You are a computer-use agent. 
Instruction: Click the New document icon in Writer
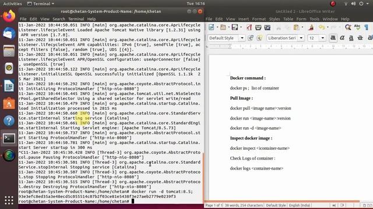211,27
